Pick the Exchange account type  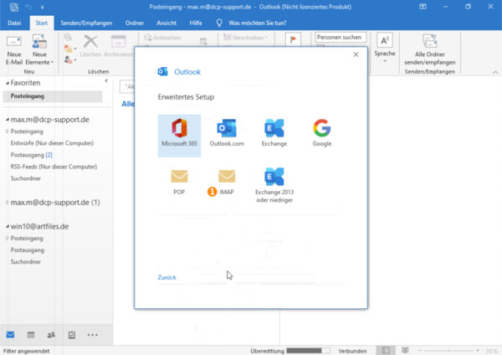[274, 133]
